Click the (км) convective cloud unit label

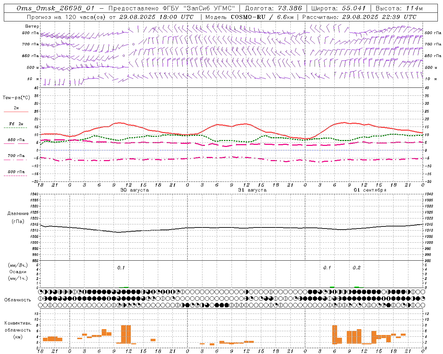(x=18, y=337)
